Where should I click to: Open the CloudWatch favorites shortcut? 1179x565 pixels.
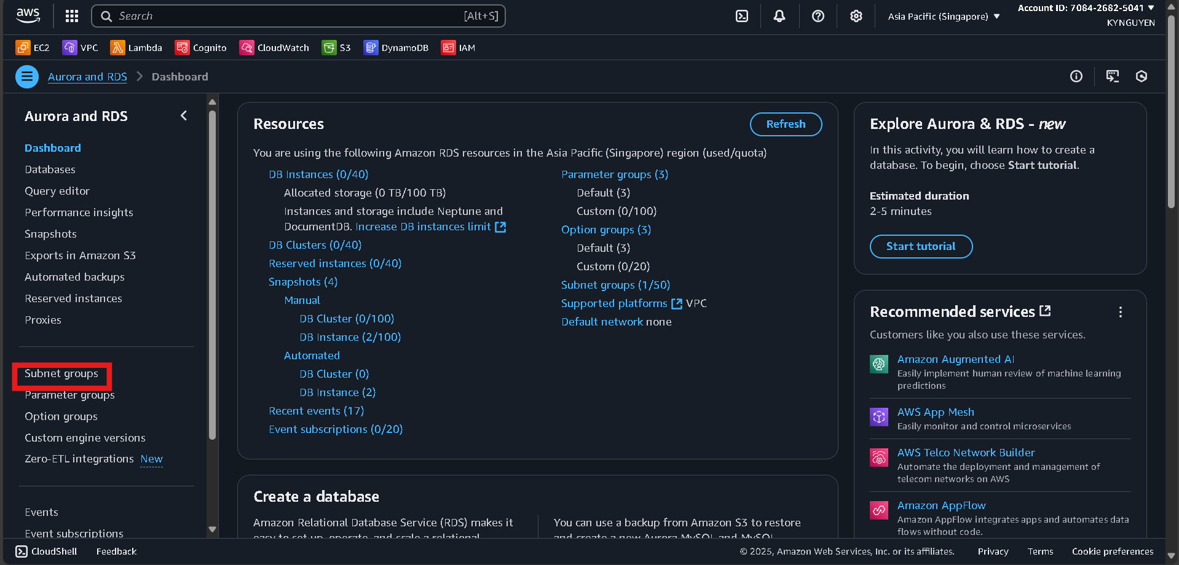(274, 47)
